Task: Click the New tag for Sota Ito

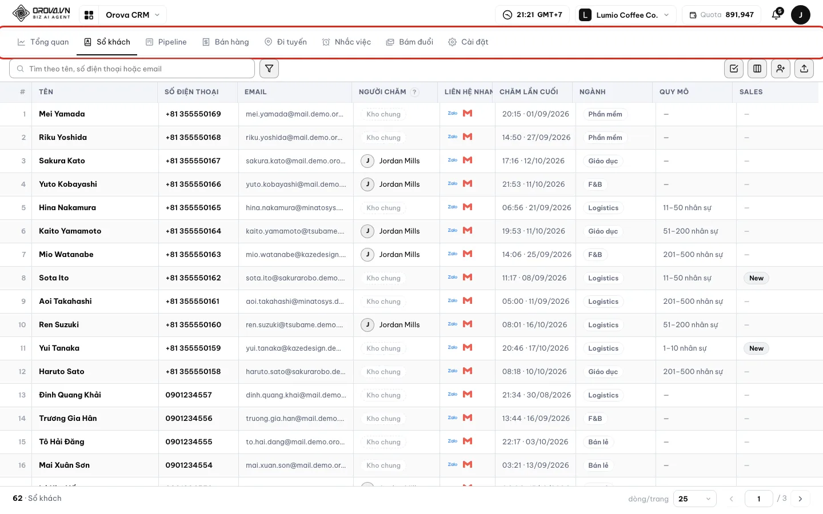Action: point(756,278)
